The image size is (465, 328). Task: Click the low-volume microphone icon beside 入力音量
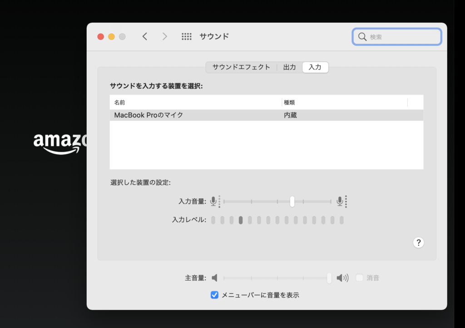coord(213,201)
